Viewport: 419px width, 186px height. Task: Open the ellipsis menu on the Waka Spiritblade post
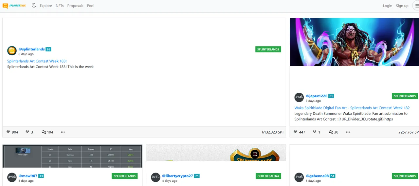click(x=348, y=132)
